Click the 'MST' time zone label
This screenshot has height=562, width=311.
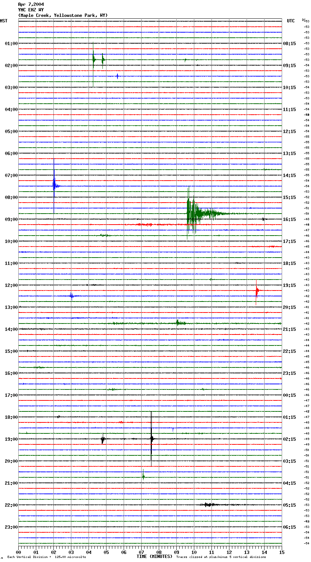pyautogui.click(x=4, y=21)
